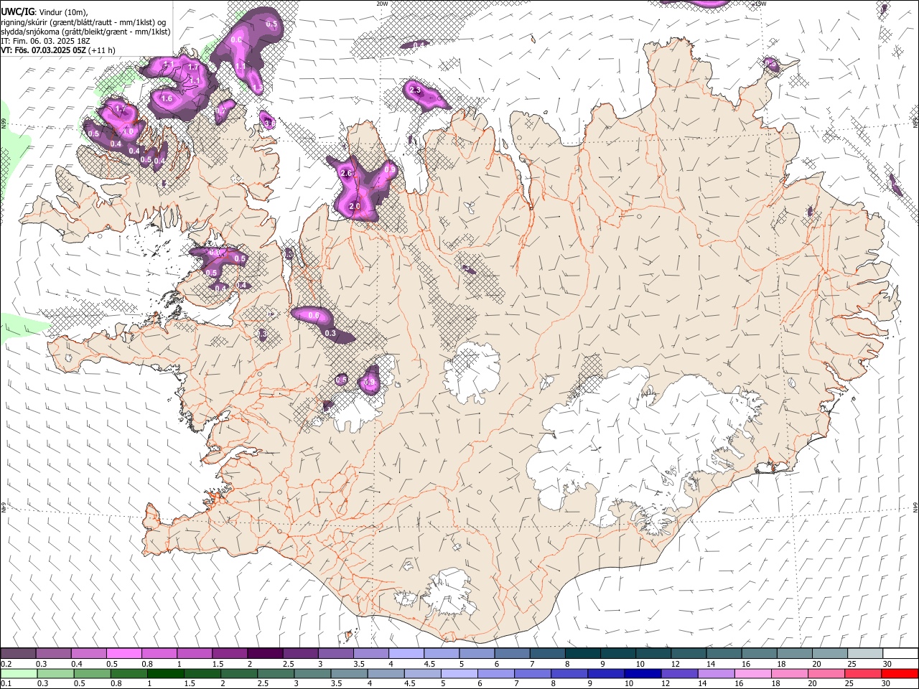Click the 1.6 snowfall value in the Westfjords

(167, 99)
